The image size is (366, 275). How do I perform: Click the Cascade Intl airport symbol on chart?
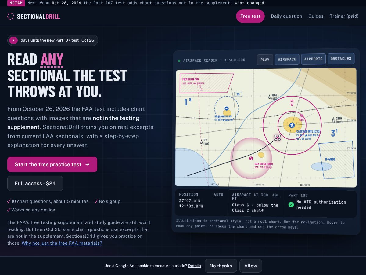click(x=292, y=125)
